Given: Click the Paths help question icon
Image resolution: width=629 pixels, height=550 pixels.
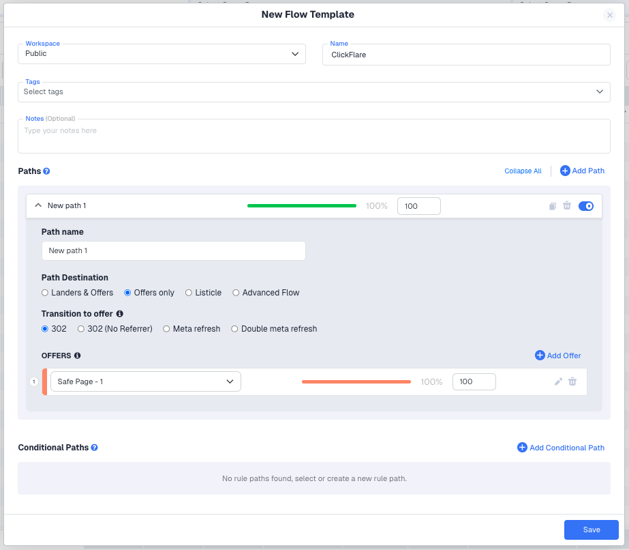Looking at the screenshot, I should click(x=46, y=171).
